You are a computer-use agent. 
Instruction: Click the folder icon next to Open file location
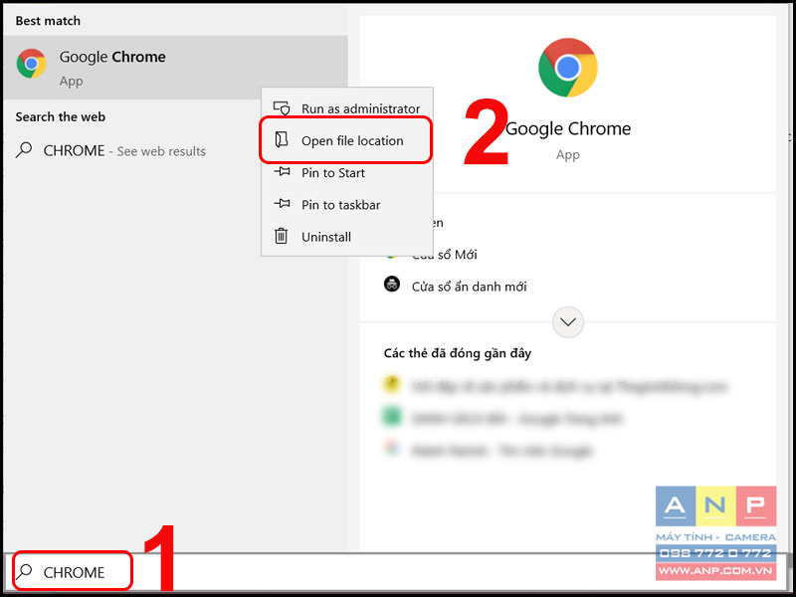tap(282, 139)
